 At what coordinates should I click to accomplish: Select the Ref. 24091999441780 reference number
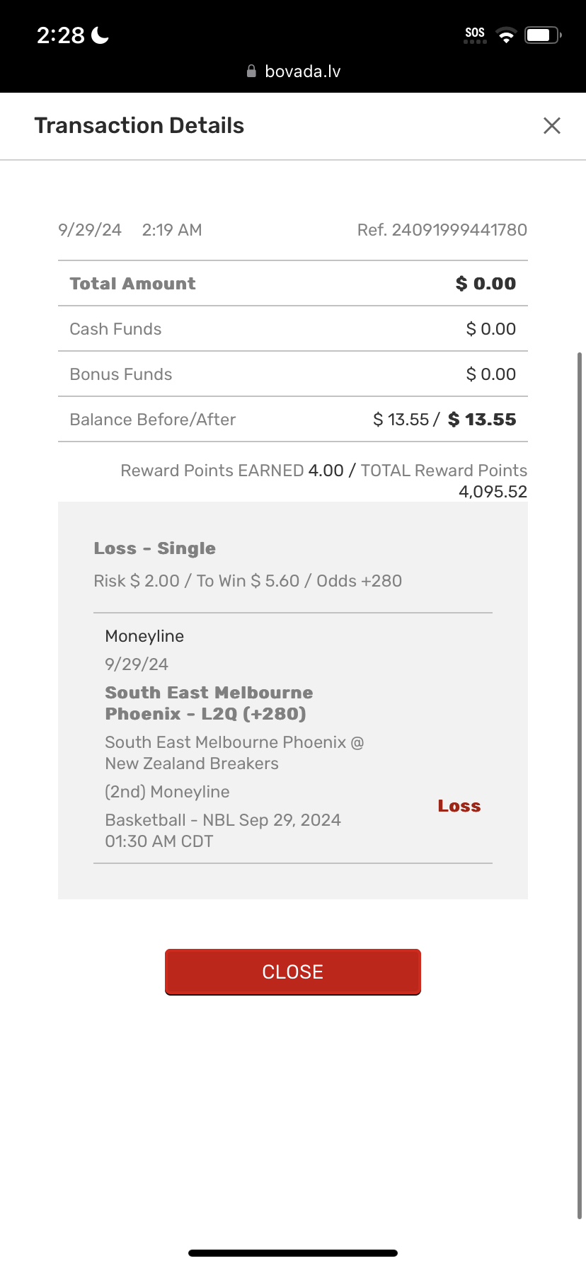point(442,230)
